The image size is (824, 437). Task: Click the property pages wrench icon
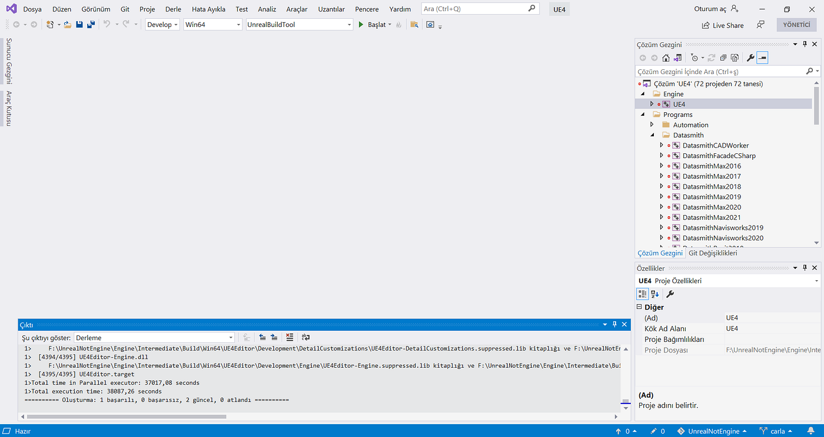(x=670, y=294)
